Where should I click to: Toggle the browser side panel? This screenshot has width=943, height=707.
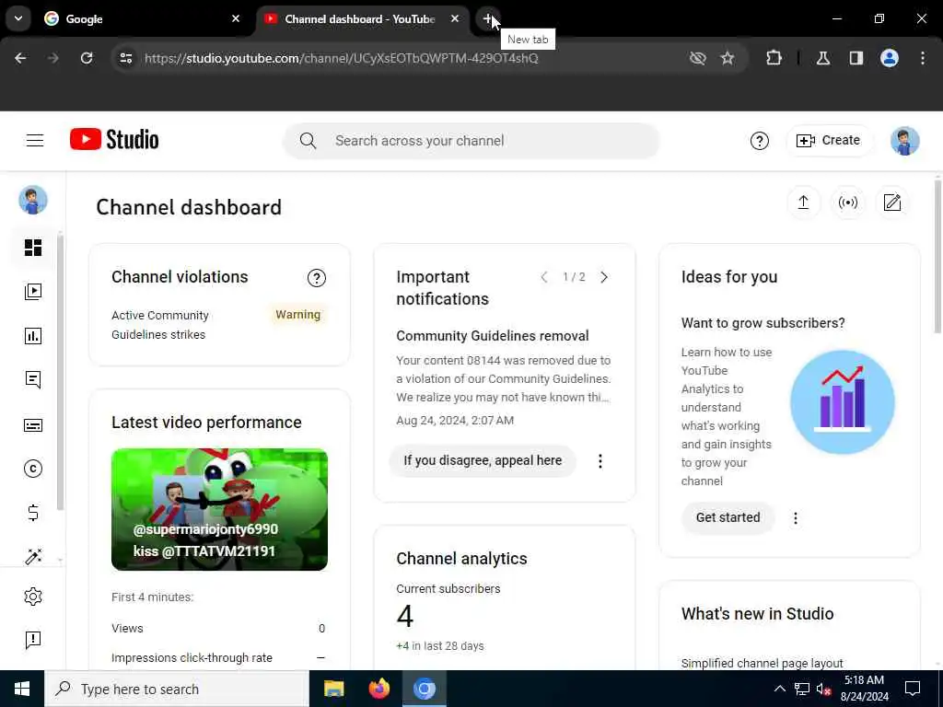tap(856, 58)
